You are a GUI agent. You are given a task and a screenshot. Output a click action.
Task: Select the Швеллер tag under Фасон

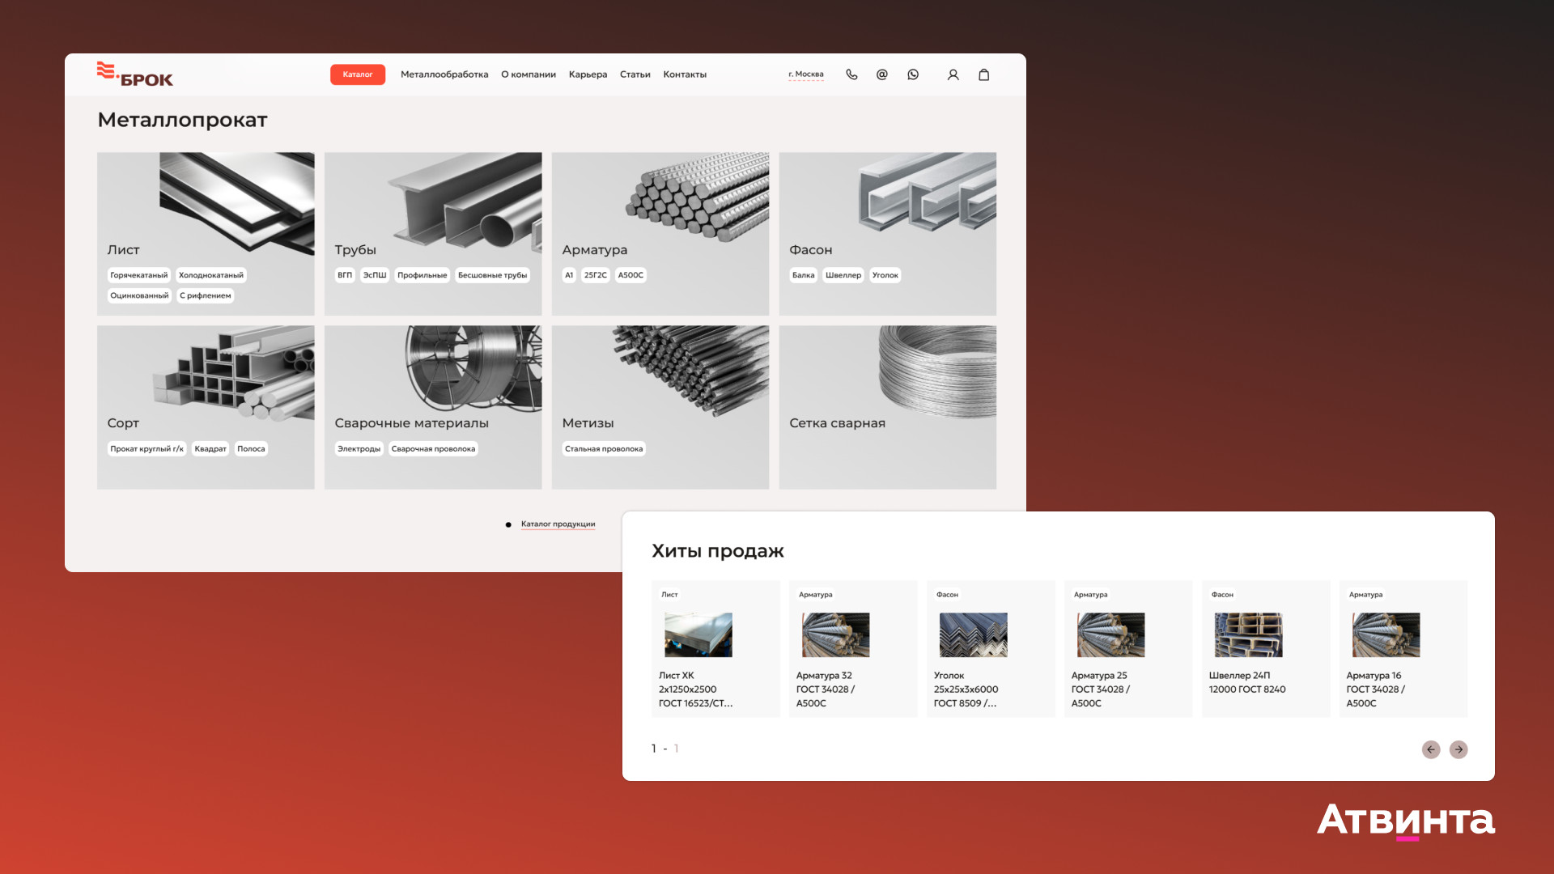coord(843,275)
